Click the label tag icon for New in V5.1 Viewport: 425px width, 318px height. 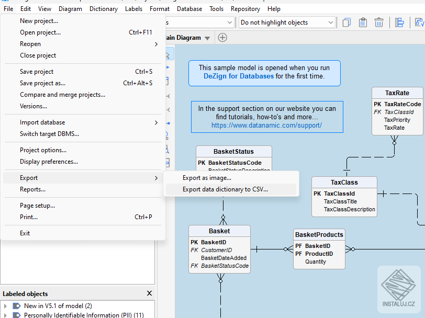click(17, 306)
